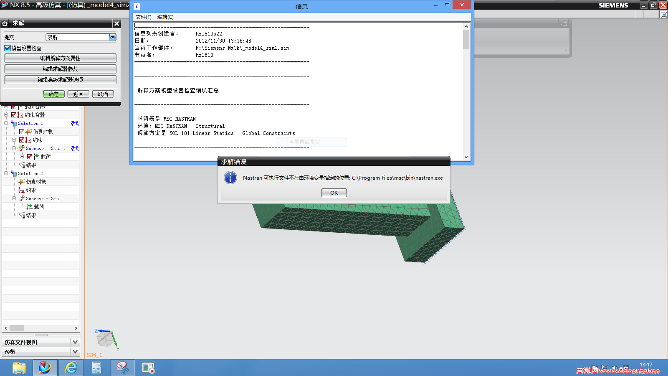Screen dimensions: 668x376
Task: Click the 结果 icon under Solution 2
Action: pos(22,215)
